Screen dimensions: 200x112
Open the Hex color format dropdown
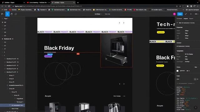[x=196, y=67]
